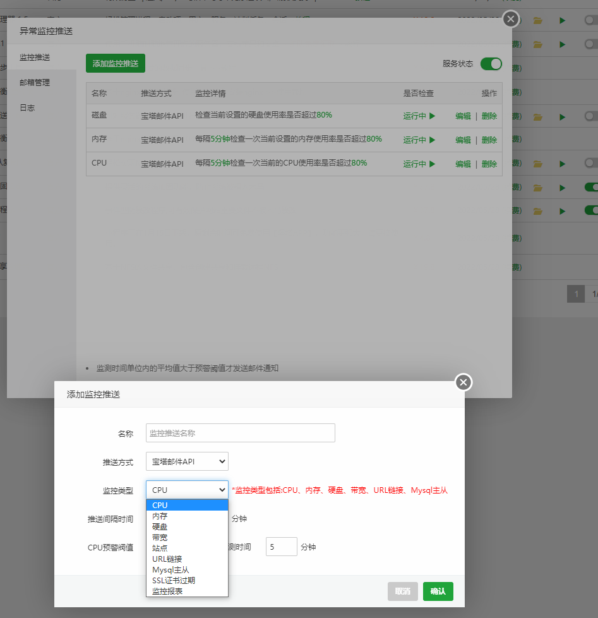Image resolution: width=598 pixels, height=618 pixels.
Task: Edit the CPU monitor entry
Action: [x=463, y=164]
